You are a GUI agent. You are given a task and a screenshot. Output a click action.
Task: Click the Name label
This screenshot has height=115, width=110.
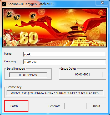point(8,54)
